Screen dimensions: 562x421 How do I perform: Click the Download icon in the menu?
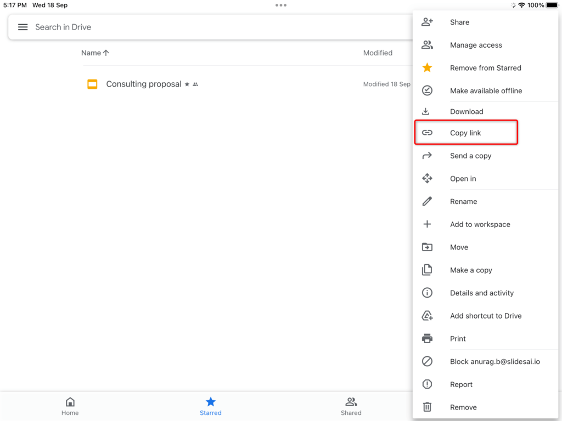428,111
